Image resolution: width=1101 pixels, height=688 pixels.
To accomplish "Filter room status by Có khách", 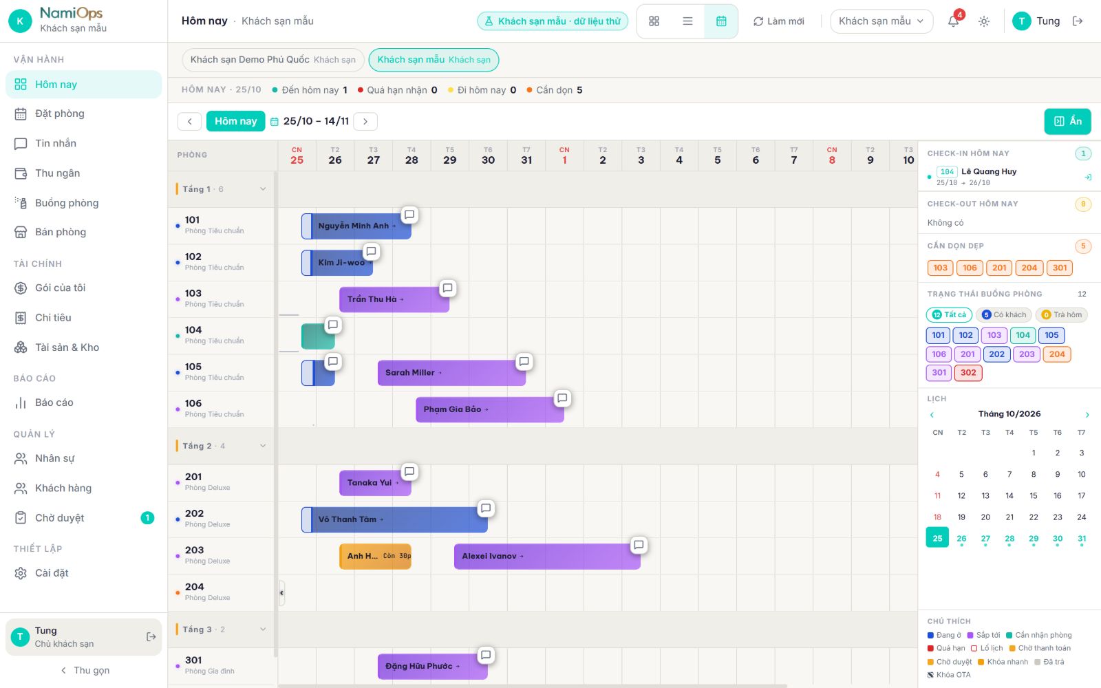I will (1004, 314).
